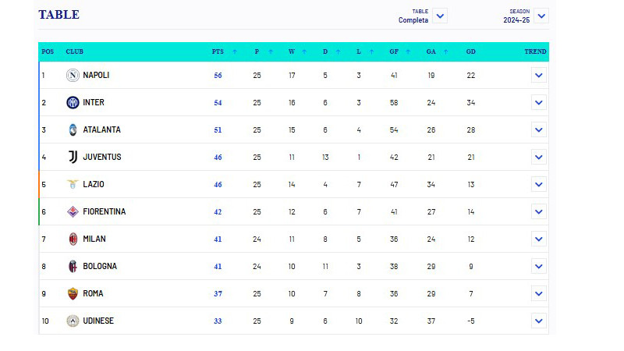Viewport: 624px width, 351px height.
Task: Click the Inter club crest
Action: [x=73, y=103]
